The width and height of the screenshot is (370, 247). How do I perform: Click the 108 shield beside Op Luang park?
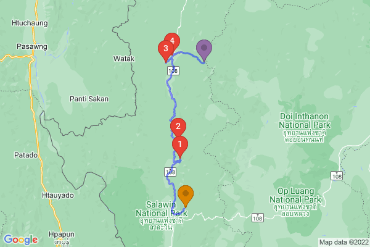(337, 176)
